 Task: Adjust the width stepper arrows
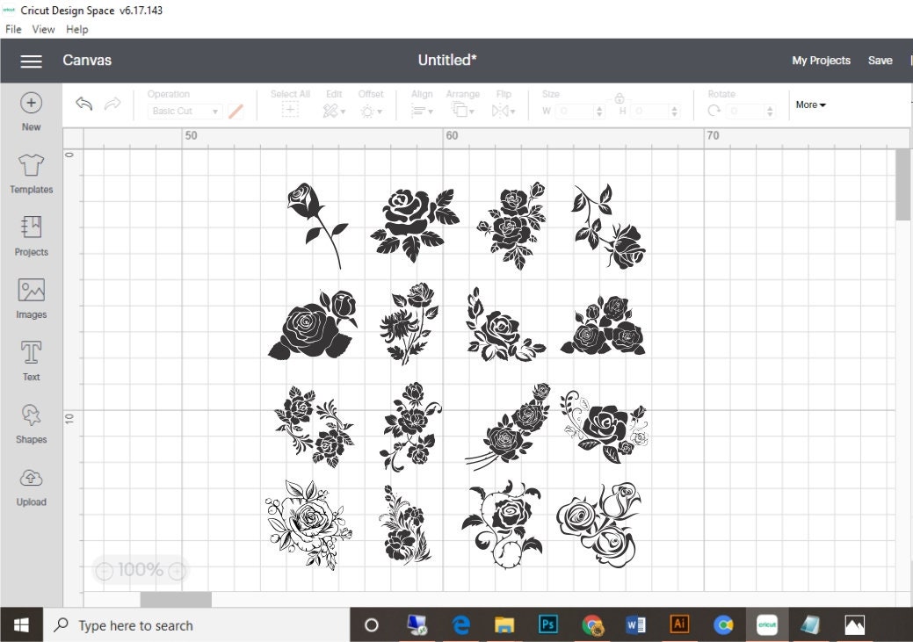pyautogui.click(x=599, y=112)
